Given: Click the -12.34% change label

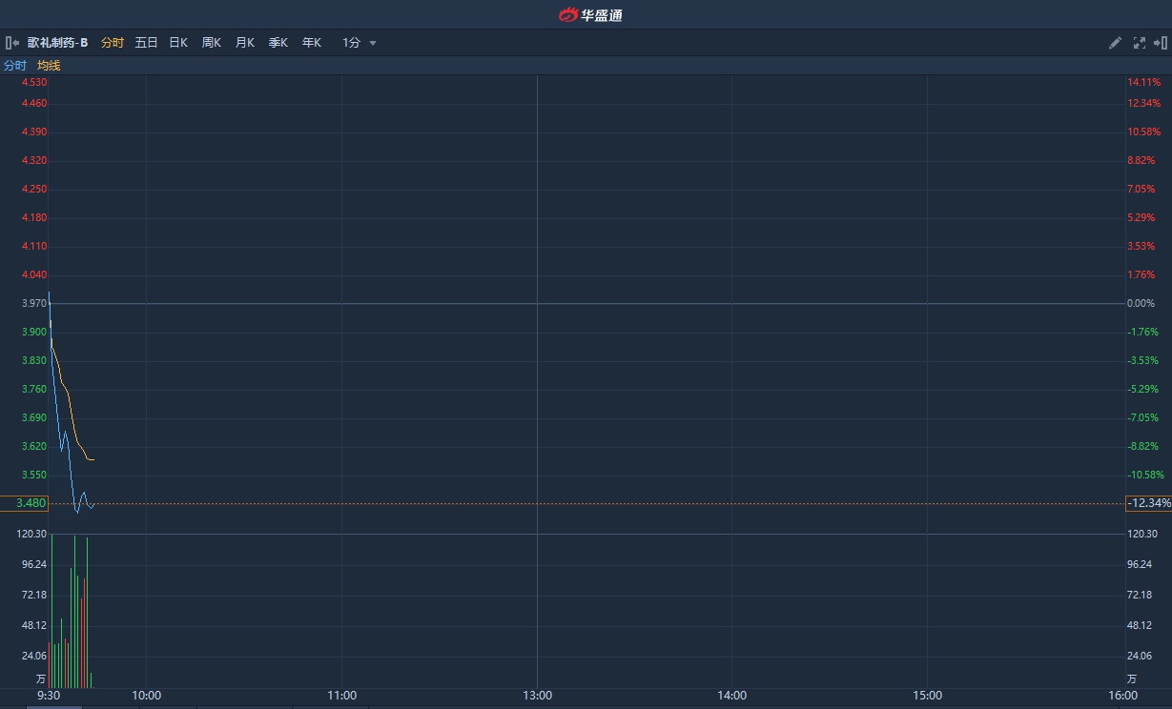Looking at the screenshot, I should pos(1149,503).
